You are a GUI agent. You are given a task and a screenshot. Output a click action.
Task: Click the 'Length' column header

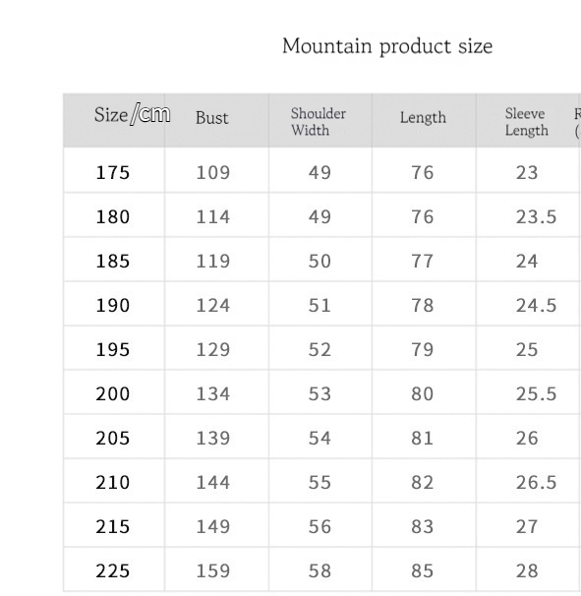pyautogui.click(x=423, y=117)
